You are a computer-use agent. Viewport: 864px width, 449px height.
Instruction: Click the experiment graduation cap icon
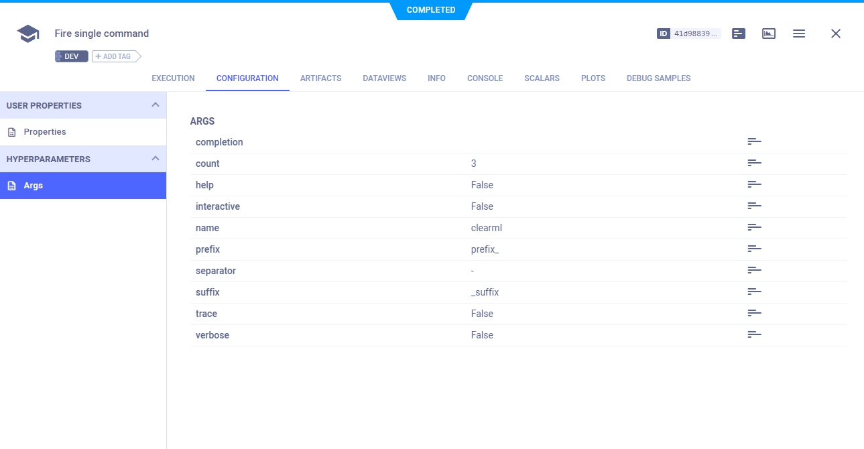28,34
